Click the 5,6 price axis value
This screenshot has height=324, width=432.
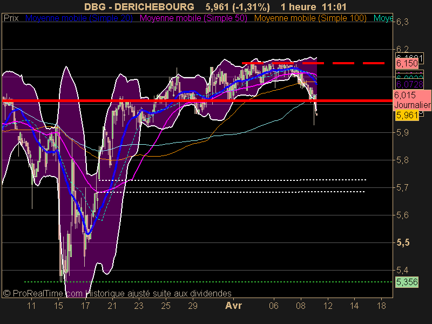point(402,215)
